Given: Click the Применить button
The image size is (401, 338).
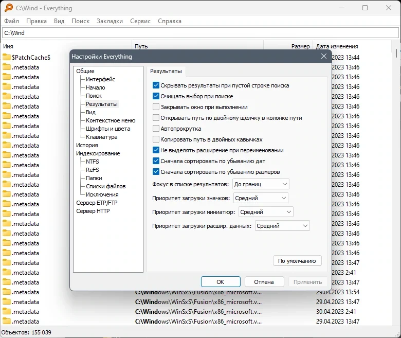Looking at the screenshot, I should pos(307,282).
